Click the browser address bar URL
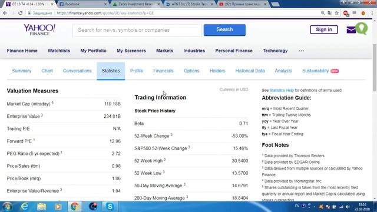 pyautogui.click(x=105, y=13)
